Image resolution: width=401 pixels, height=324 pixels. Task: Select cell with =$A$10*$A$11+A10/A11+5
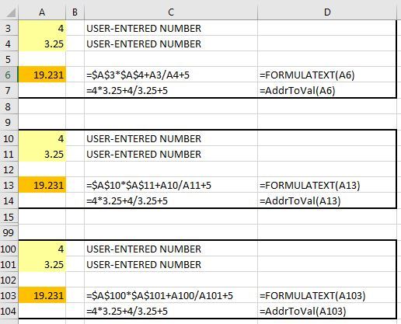pyautogui.click(x=171, y=185)
